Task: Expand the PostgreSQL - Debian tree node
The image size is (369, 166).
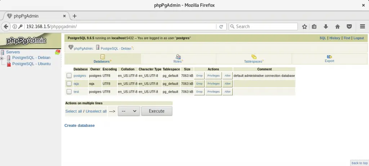Action: pyautogui.click(x=2, y=58)
